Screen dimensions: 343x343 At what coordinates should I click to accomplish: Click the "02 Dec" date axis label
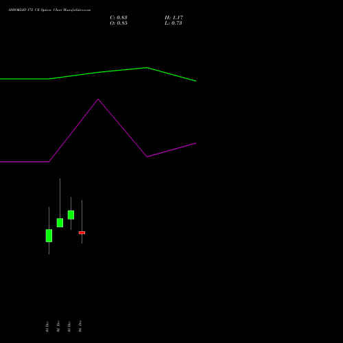pyautogui.click(x=58, y=327)
